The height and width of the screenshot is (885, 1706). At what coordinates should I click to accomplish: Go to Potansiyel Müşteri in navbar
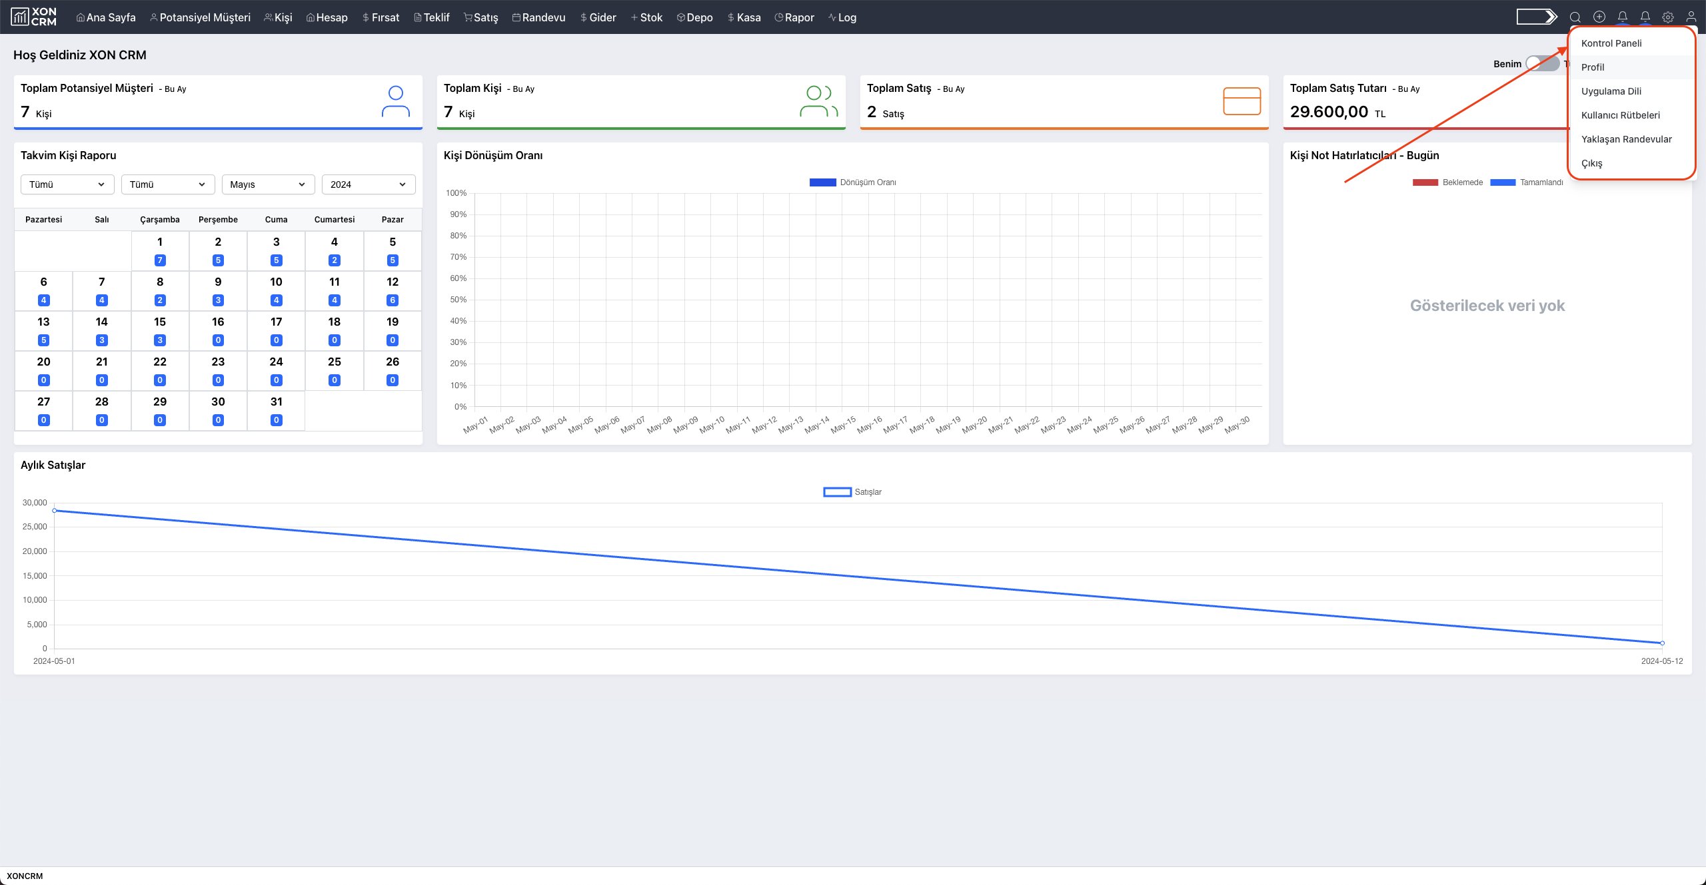coord(200,17)
